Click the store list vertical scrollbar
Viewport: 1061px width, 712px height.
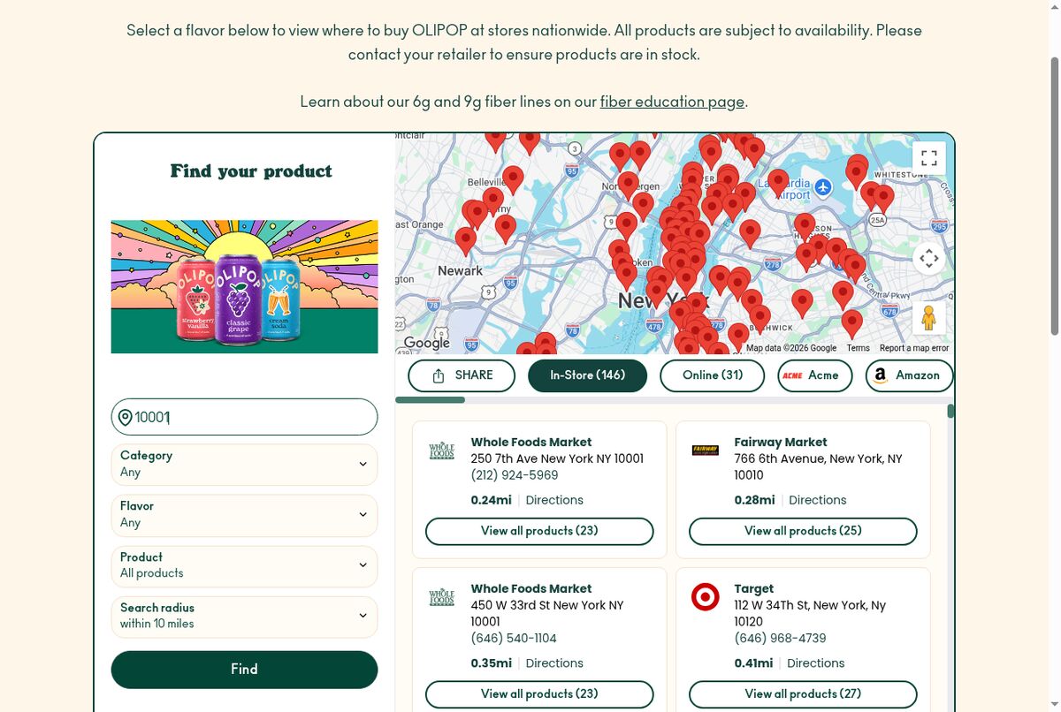[950, 411]
